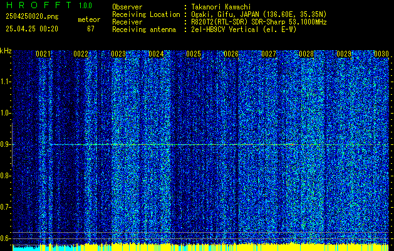The image size is (394, 251).
Task: Click the 1.0 kHz axis label
Action: pyautogui.click(x=5, y=113)
